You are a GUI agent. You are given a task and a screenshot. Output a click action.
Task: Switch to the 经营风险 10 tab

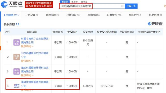coord(73,15)
